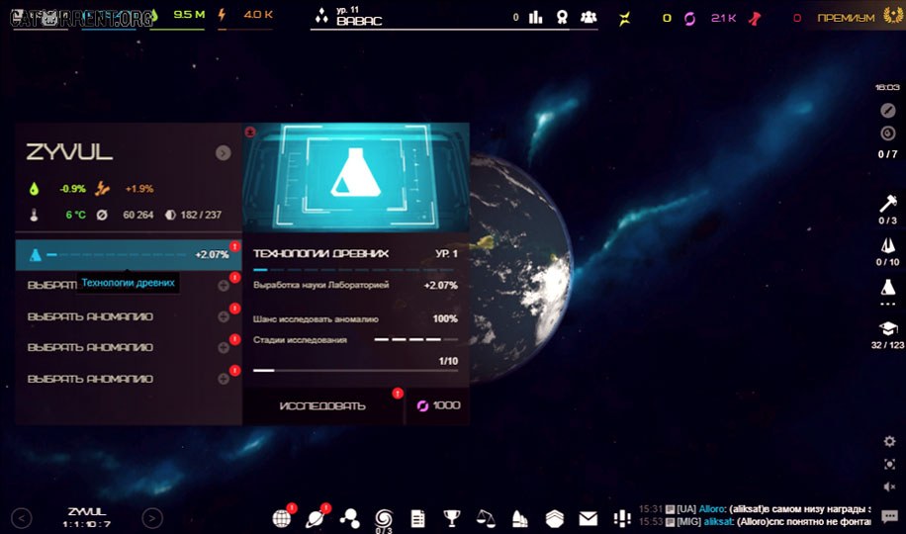Select the Технологии древних anomaly row

pyautogui.click(x=129, y=255)
